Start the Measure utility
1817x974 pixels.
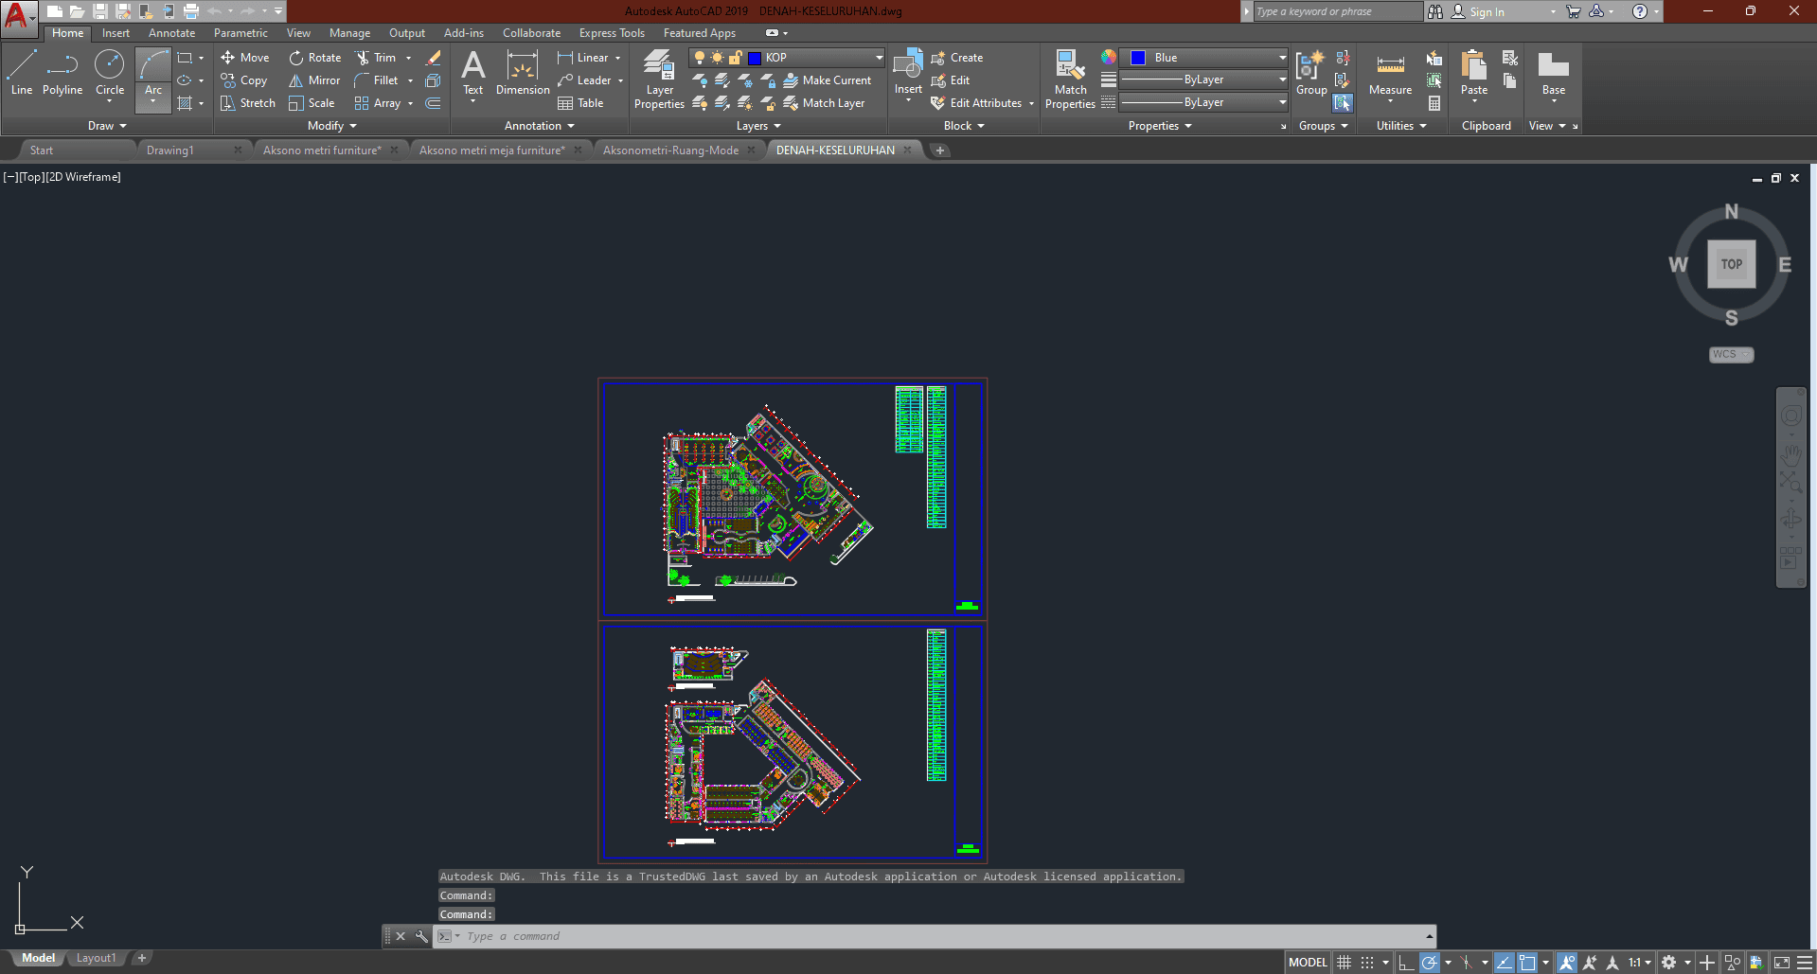(x=1390, y=74)
